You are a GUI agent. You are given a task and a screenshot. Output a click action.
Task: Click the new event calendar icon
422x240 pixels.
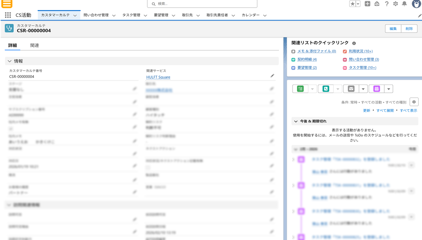coord(376,89)
